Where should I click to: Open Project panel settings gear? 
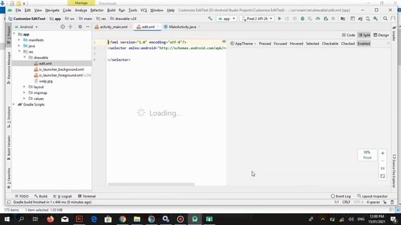point(80,26)
